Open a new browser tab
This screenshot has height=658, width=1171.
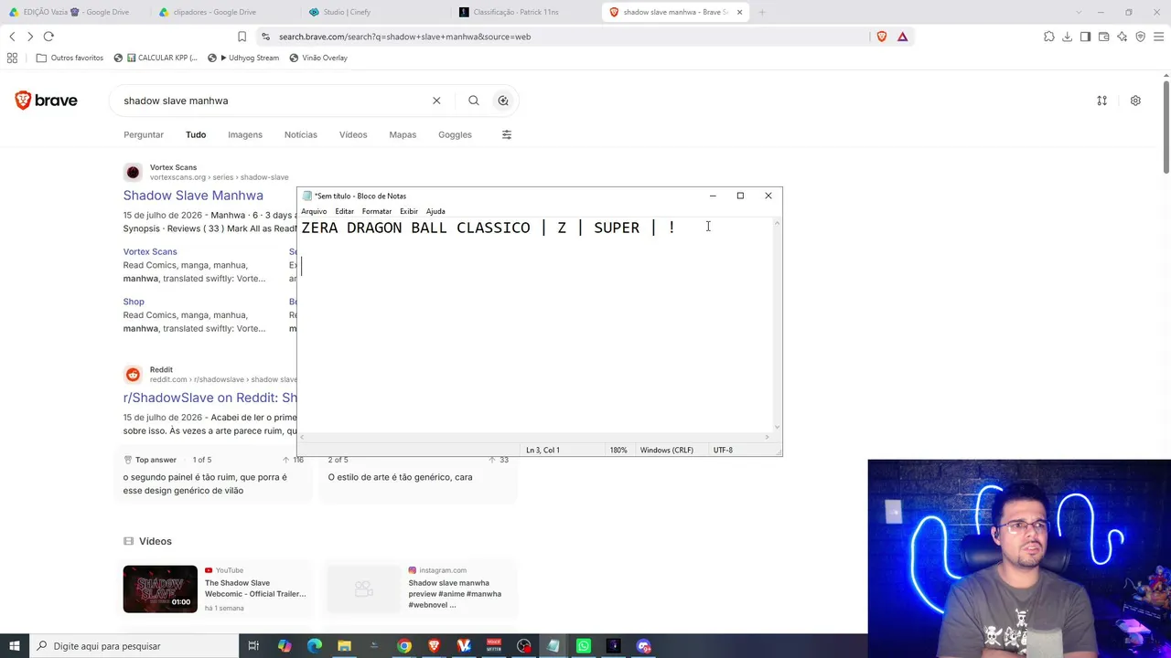click(x=761, y=12)
